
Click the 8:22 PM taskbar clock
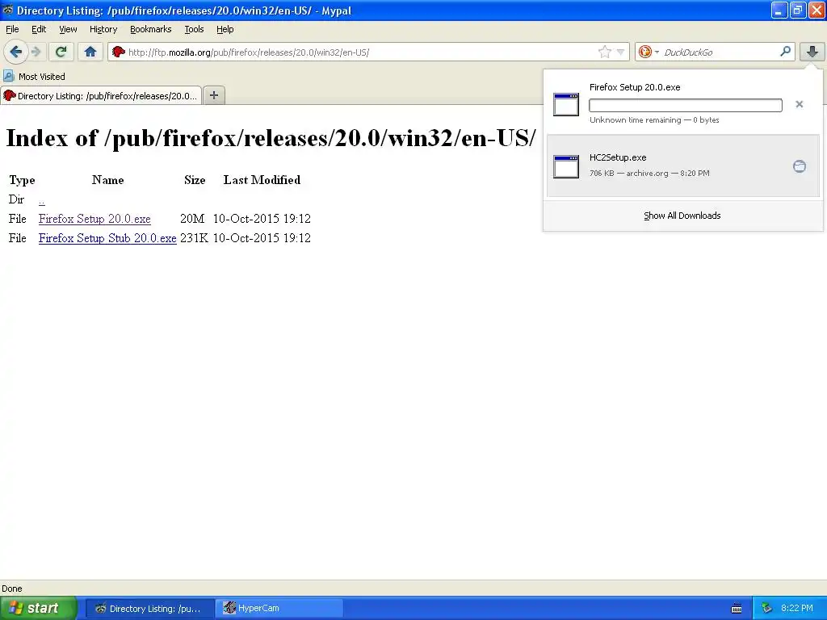797,609
